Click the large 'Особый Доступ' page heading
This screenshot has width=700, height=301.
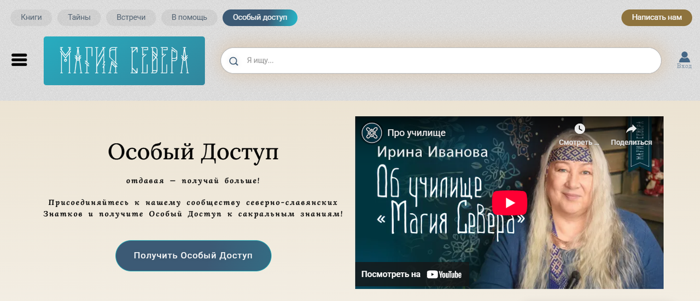click(193, 152)
